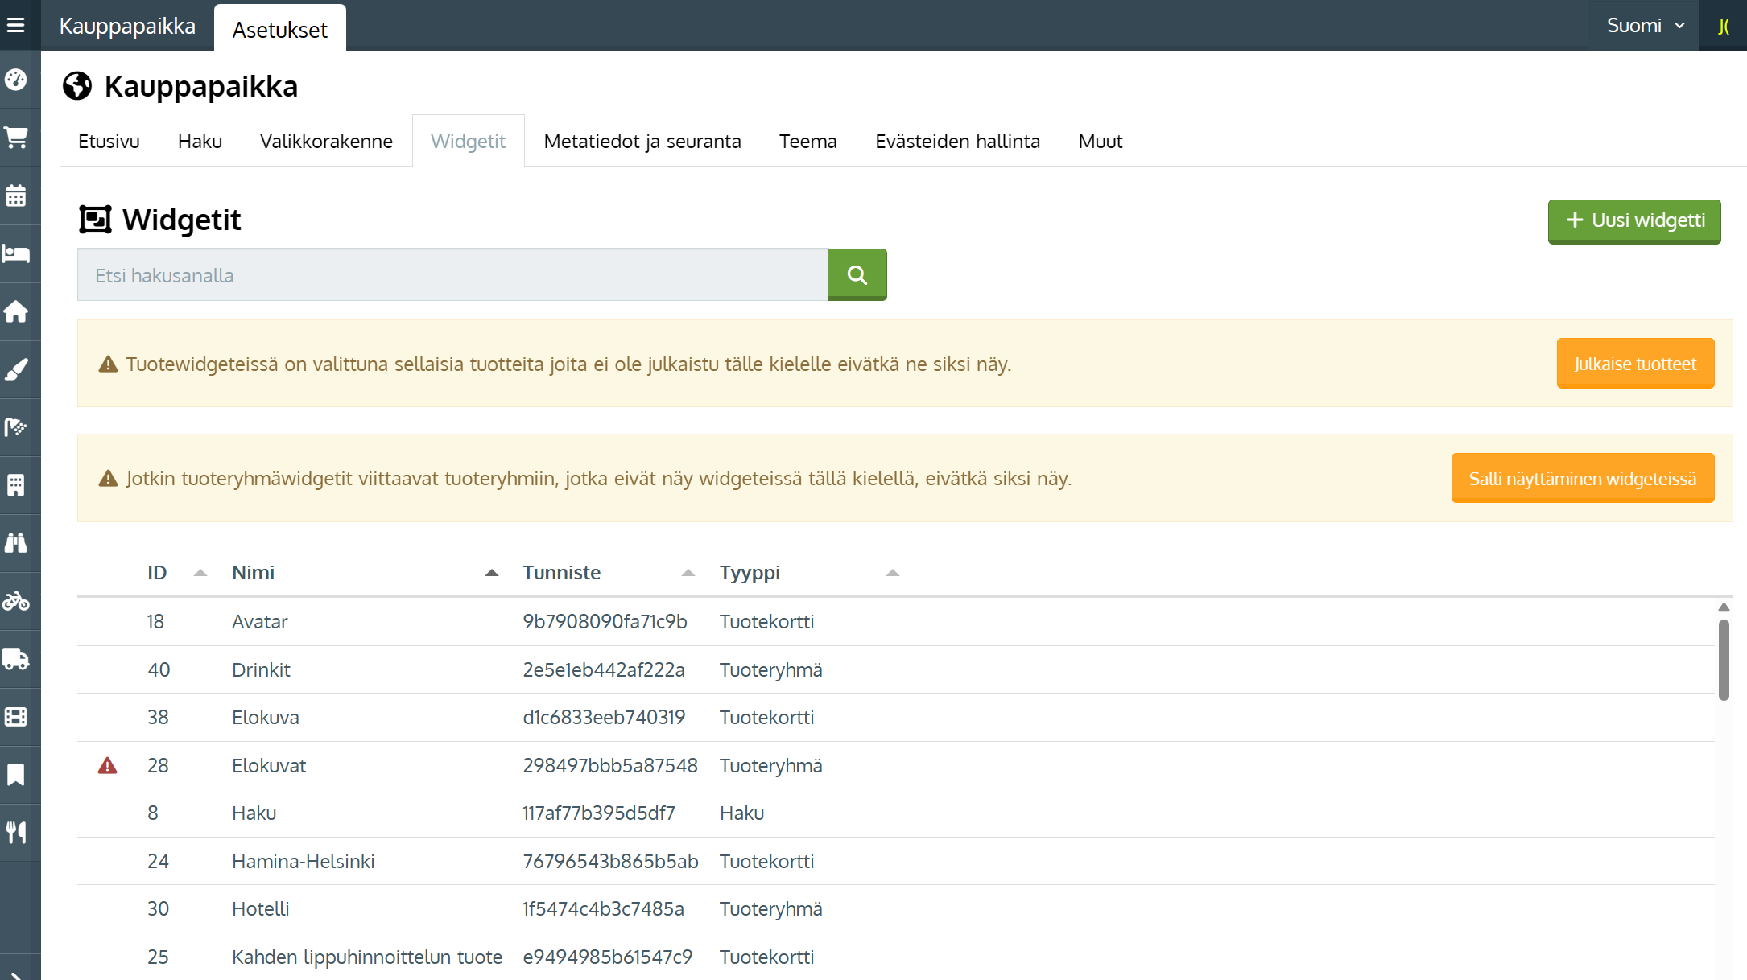The image size is (1747, 980).
Task: Open the hamburger menu icon
Action: [x=16, y=25]
